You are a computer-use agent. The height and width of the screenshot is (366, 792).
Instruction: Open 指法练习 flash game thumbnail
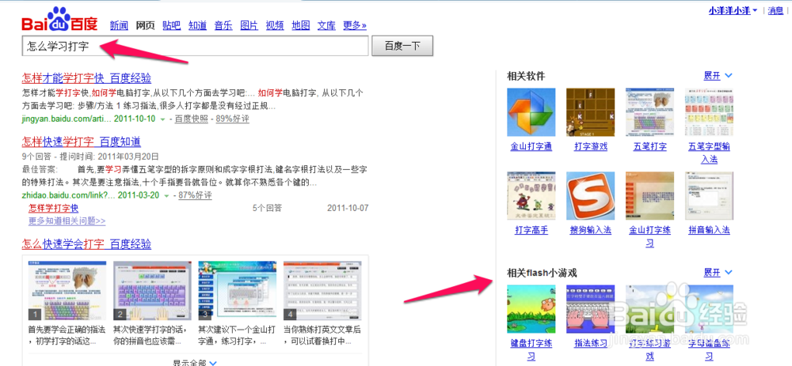click(x=591, y=308)
